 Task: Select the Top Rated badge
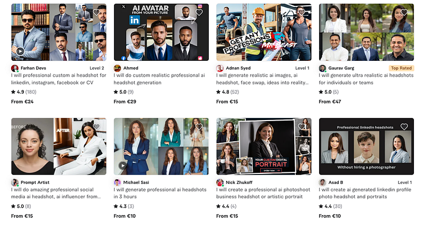tap(401, 68)
